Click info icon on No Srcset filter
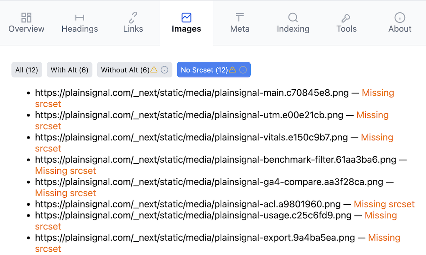Screen dimensions: 426x255 pos(243,70)
